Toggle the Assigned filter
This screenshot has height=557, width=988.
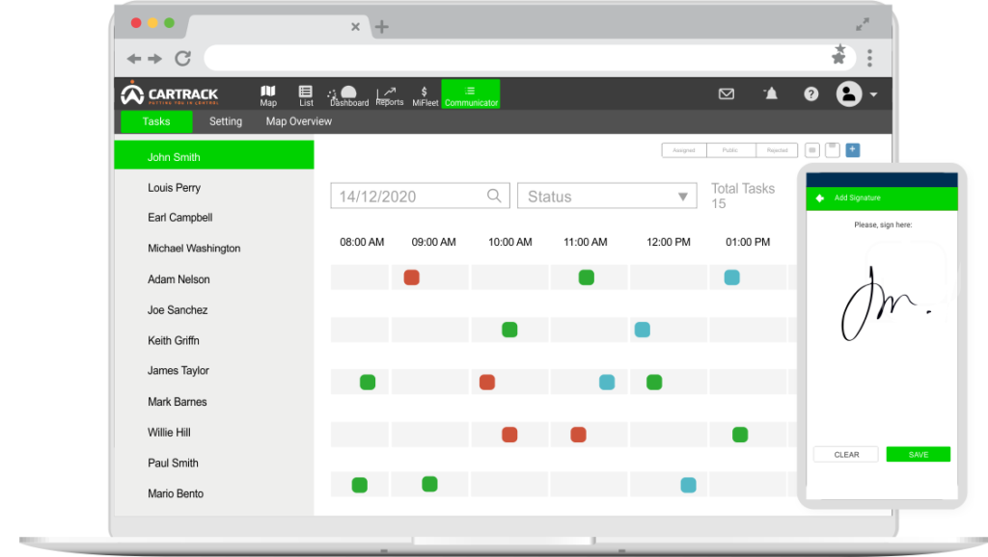(x=684, y=150)
